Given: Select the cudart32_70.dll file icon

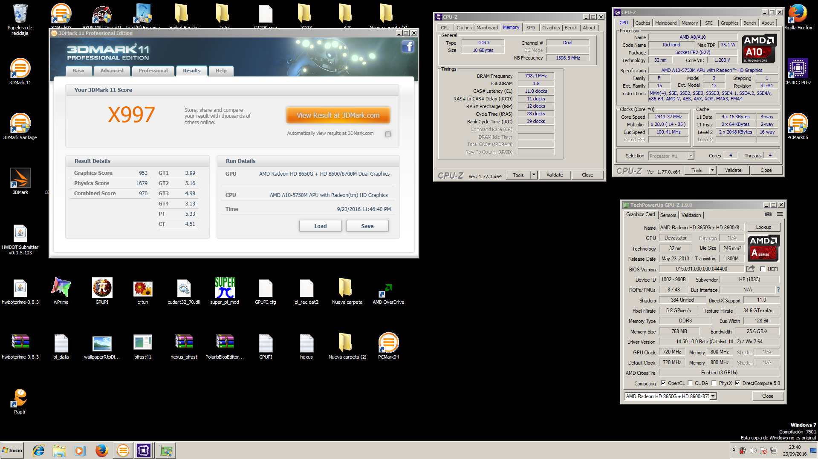Looking at the screenshot, I should [184, 291].
